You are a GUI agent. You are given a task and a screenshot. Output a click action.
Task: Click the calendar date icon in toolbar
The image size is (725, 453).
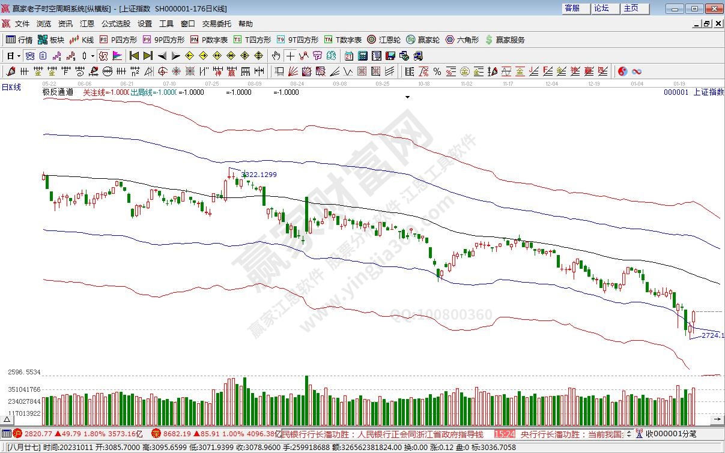349,56
